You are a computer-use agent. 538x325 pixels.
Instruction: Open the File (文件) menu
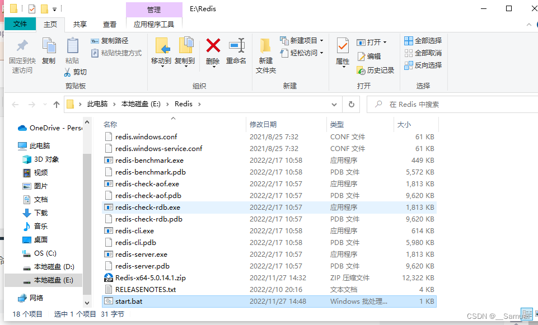pyautogui.click(x=20, y=24)
